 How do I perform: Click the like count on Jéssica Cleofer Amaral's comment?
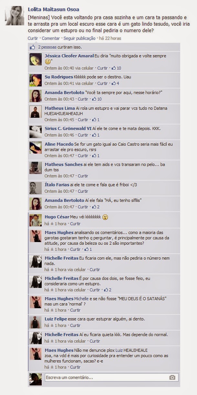coord(116,68)
